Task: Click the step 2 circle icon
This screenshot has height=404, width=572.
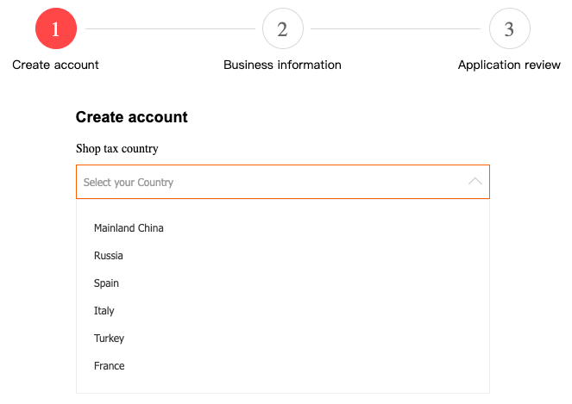Action: click(282, 29)
